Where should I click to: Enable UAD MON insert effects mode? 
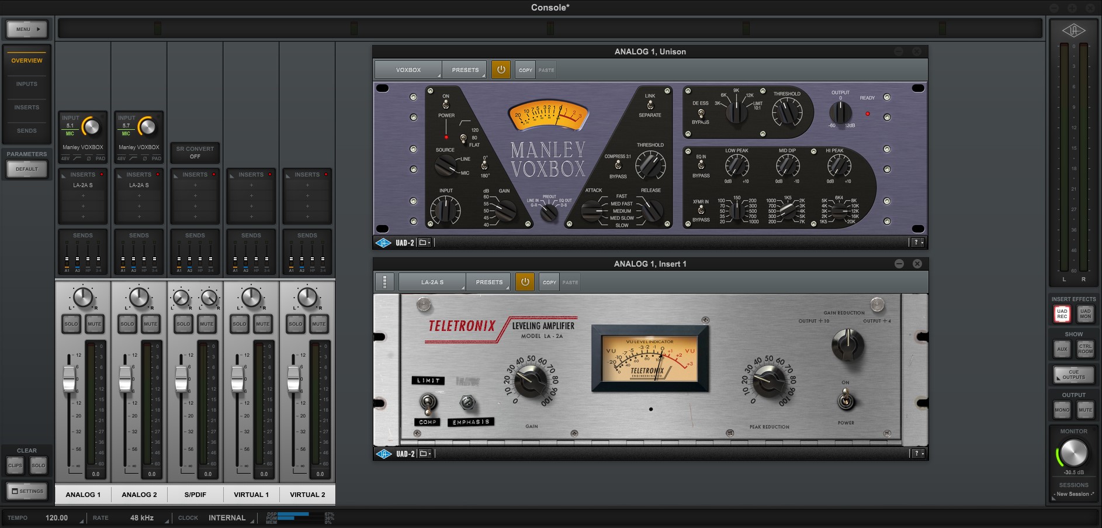(1086, 314)
